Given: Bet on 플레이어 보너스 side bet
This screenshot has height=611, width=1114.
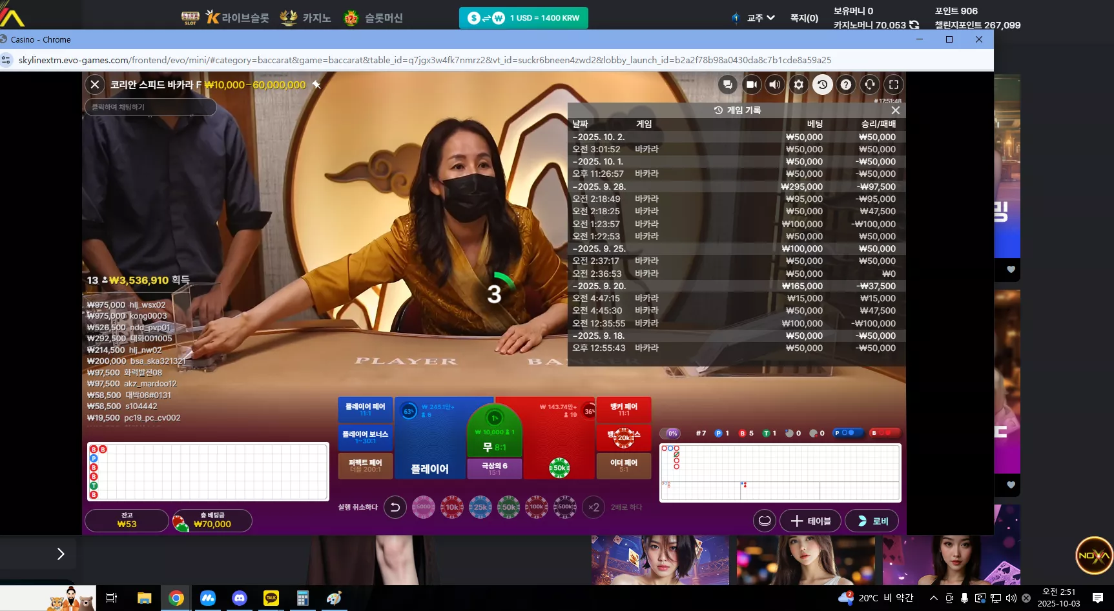Looking at the screenshot, I should (x=365, y=437).
